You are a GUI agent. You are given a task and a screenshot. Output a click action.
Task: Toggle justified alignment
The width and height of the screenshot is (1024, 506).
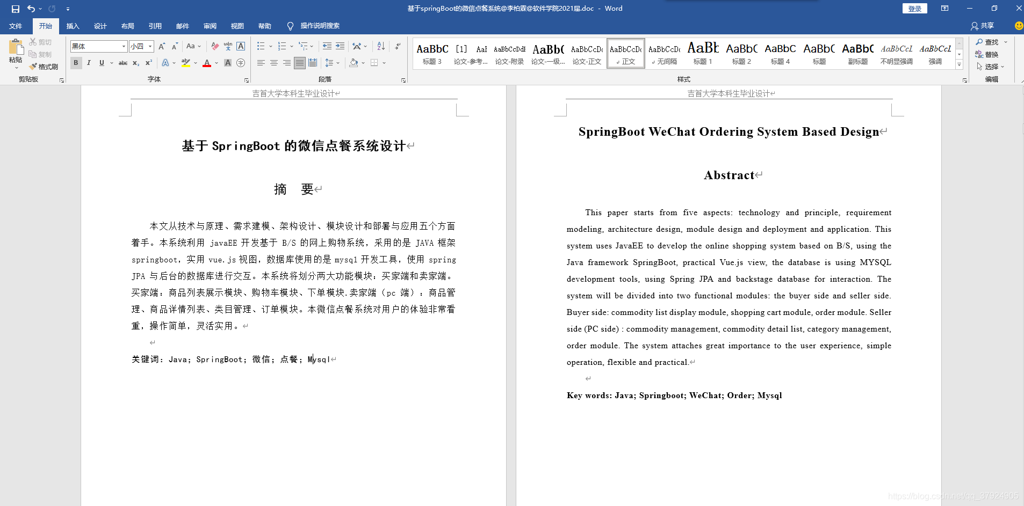click(300, 63)
